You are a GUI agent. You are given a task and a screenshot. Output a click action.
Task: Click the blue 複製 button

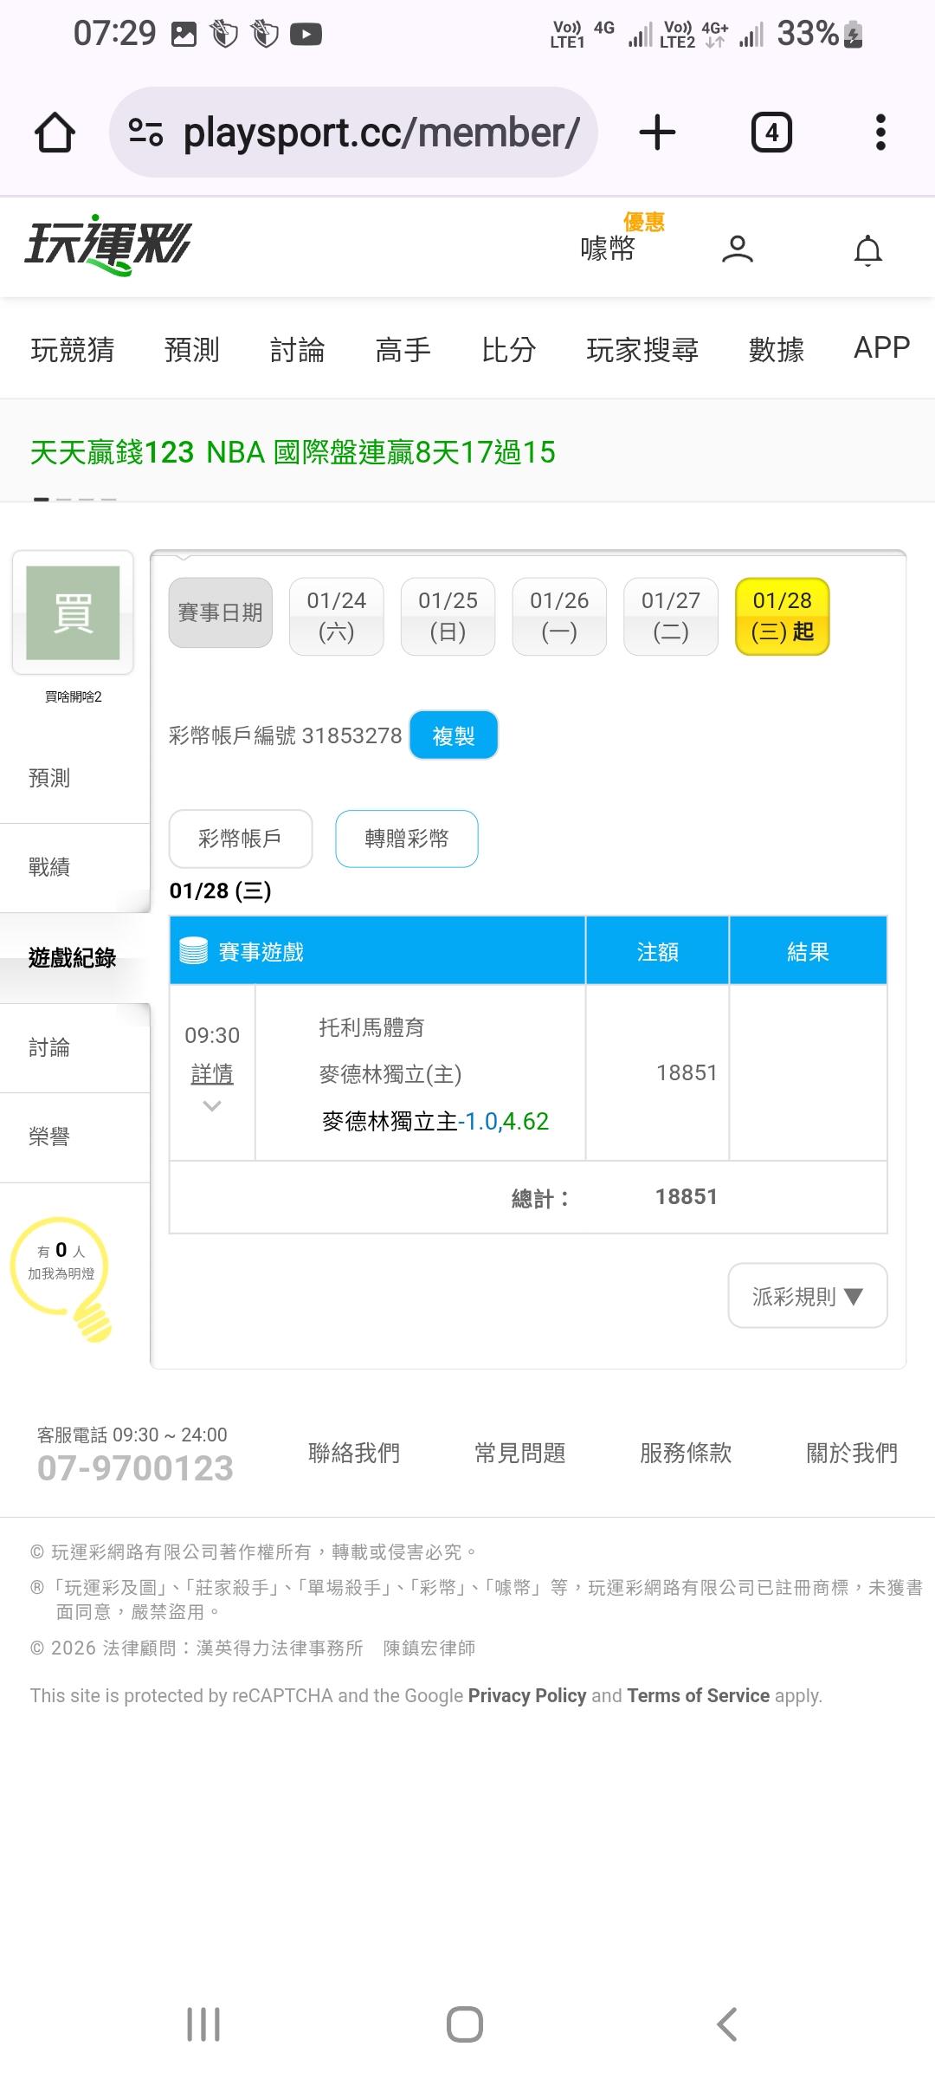point(453,735)
